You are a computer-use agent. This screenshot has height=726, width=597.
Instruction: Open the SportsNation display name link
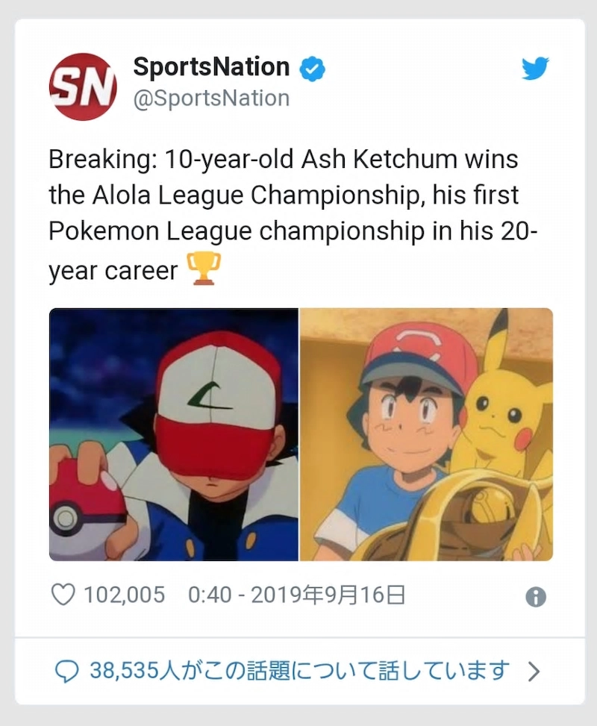click(211, 66)
